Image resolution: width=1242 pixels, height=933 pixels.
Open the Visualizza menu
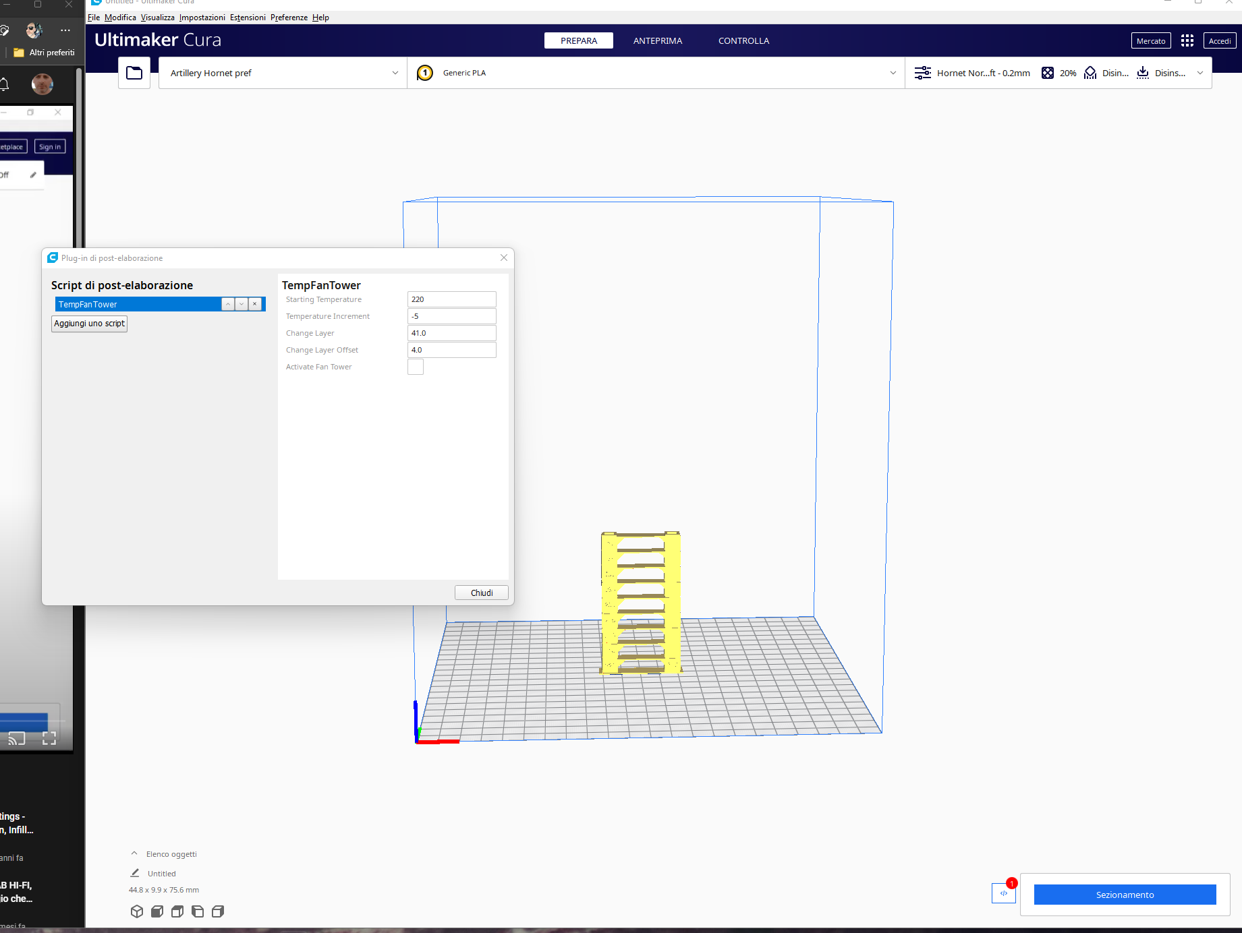(158, 18)
